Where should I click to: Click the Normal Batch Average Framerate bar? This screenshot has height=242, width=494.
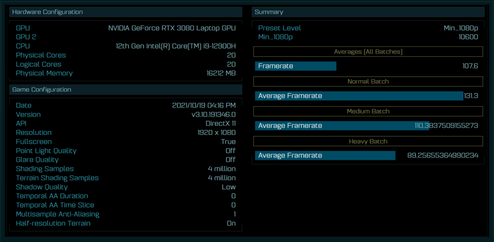(x=359, y=96)
